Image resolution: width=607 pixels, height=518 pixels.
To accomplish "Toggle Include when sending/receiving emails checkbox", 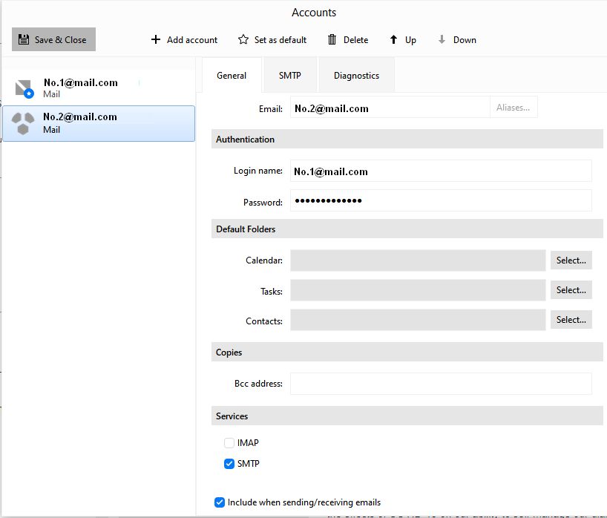I will click(x=220, y=502).
